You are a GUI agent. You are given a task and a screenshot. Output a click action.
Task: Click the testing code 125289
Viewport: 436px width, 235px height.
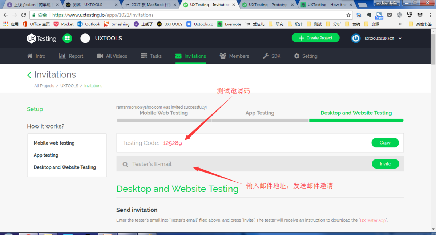(172, 143)
